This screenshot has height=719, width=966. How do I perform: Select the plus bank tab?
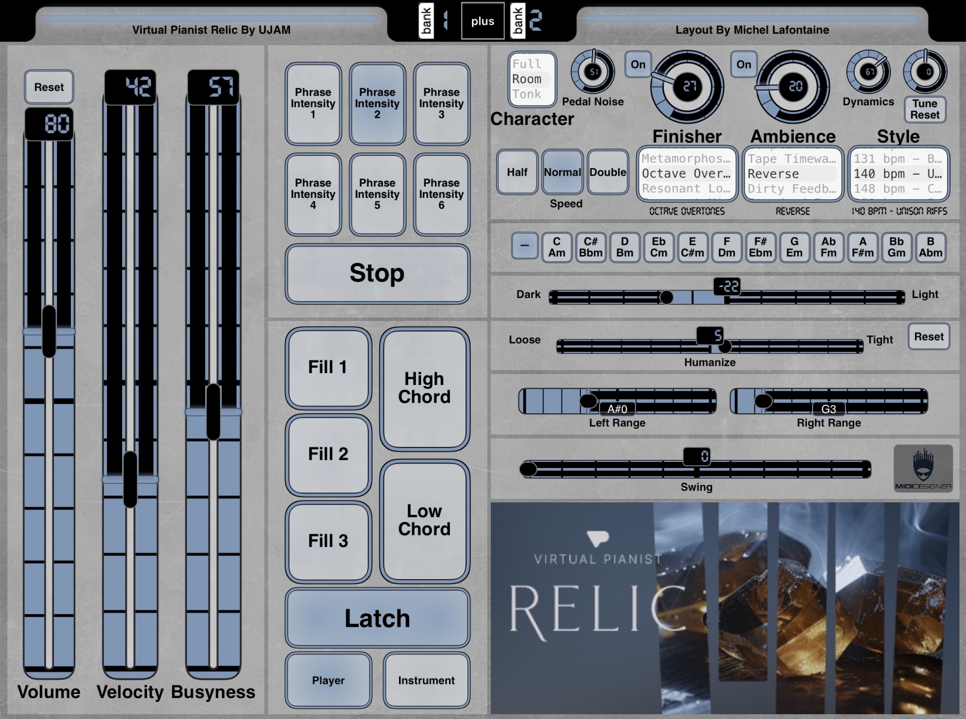(x=483, y=21)
